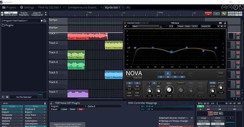Screen dimensions: 244x127
Task: Open the CPU usage meter showing 100
Action: pos(224,7)
